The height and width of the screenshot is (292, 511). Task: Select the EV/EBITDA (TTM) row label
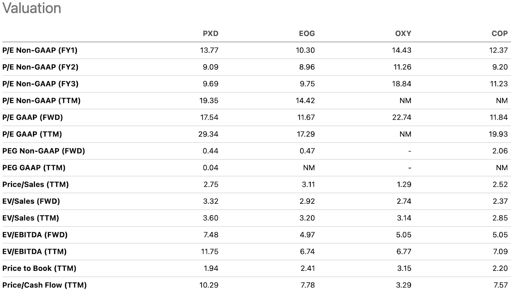click(x=34, y=251)
